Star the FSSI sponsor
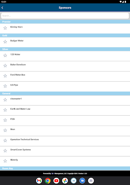Viewport: 130px width, 185px height. pyautogui.click(x=5, y=120)
